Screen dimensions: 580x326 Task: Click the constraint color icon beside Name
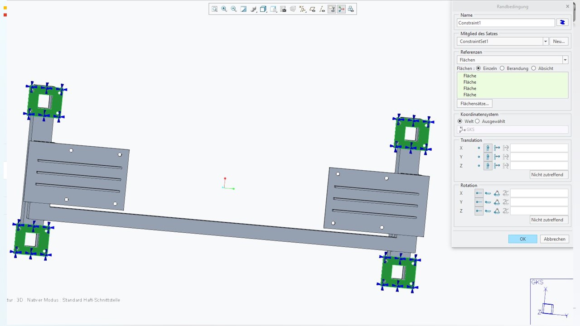click(x=562, y=23)
